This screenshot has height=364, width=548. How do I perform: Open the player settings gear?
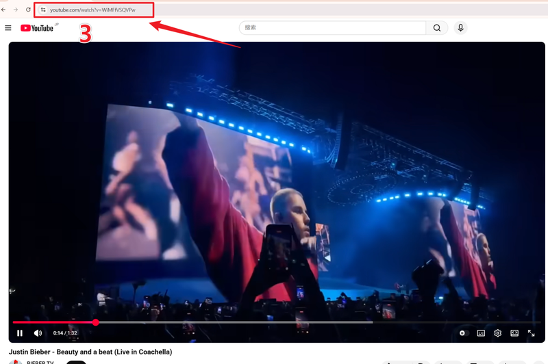(x=498, y=333)
